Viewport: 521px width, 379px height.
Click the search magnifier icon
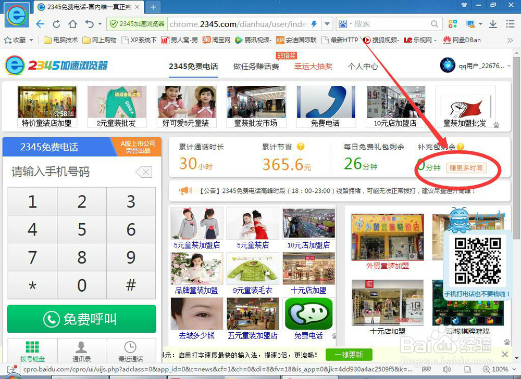(x=434, y=24)
